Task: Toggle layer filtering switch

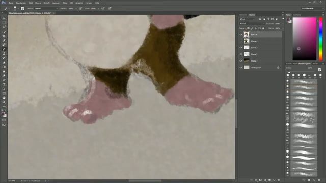Action: pos(283,19)
